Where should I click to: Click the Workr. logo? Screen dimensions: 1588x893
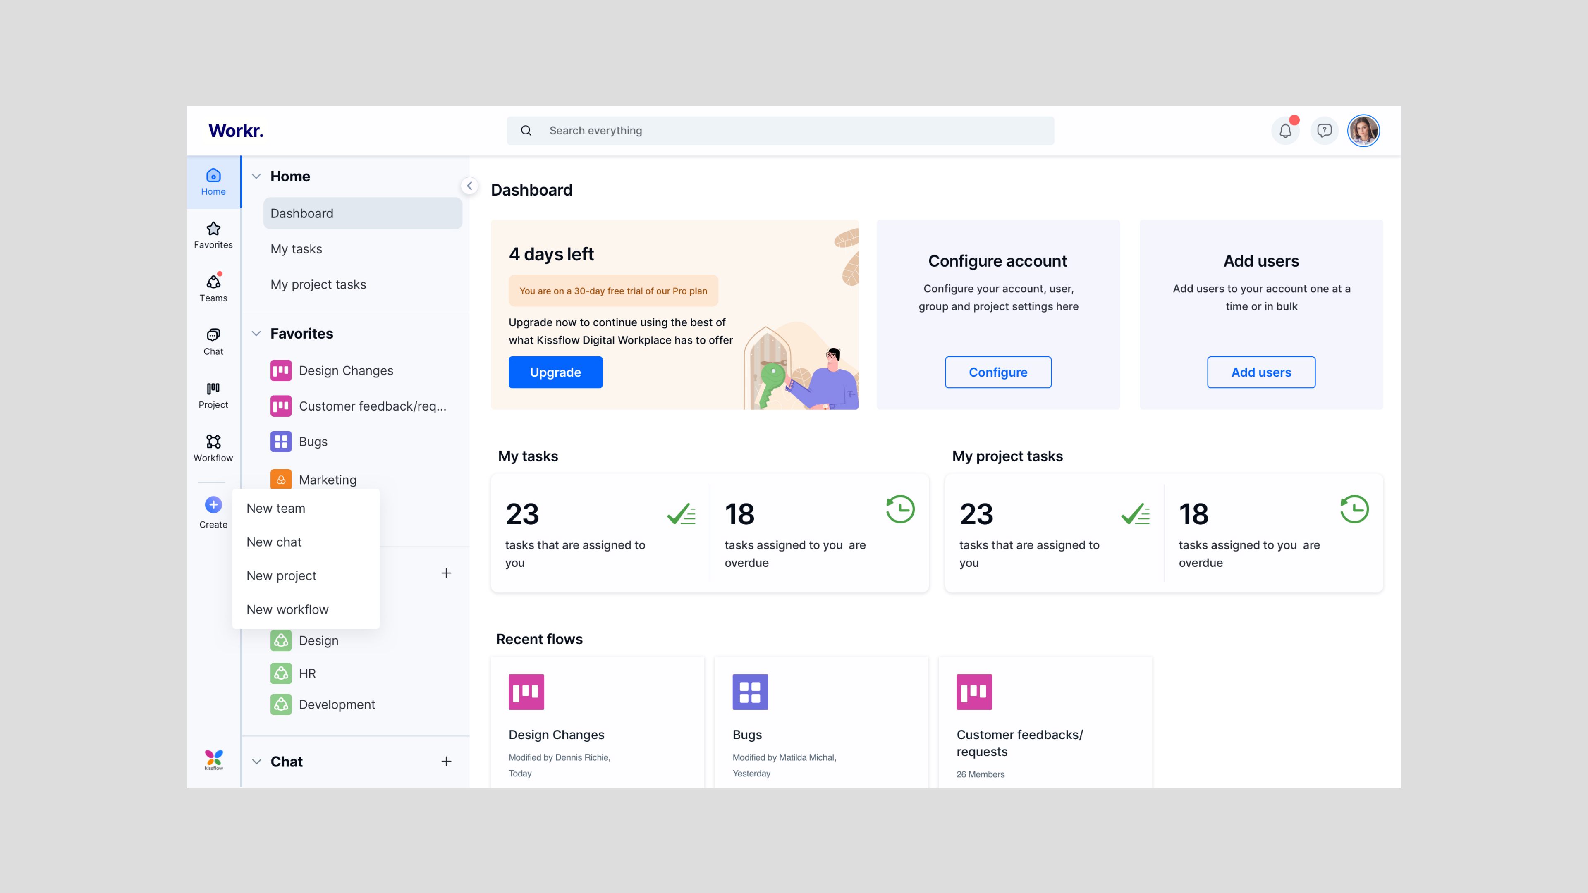pos(236,131)
